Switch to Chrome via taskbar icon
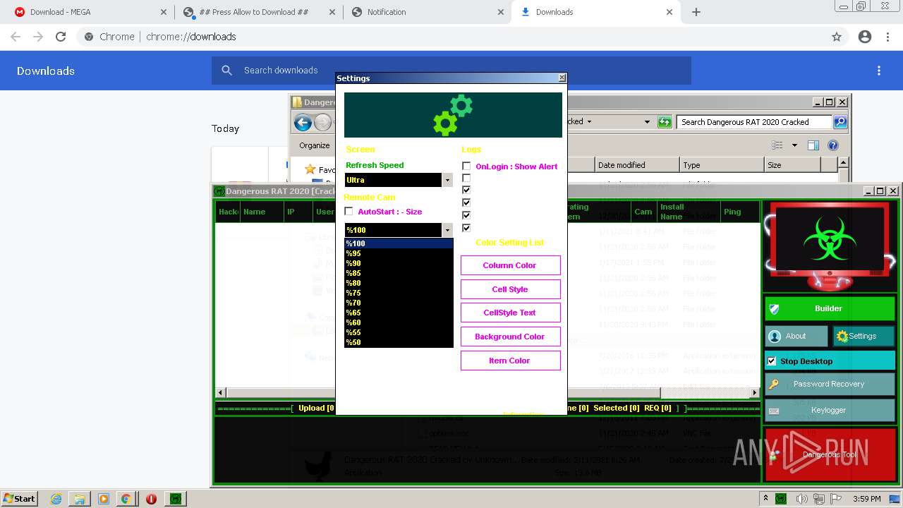Screen dimensions: 903x508 pyautogui.click(x=126, y=499)
